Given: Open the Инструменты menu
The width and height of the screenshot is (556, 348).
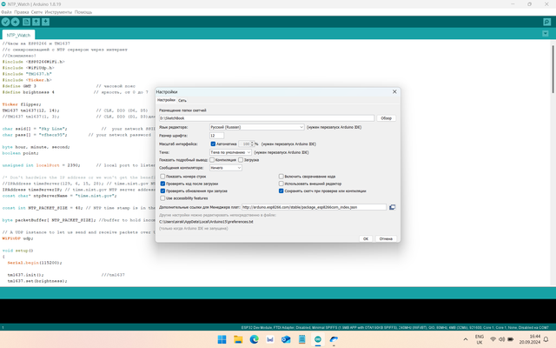Looking at the screenshot, I should 58,12.
